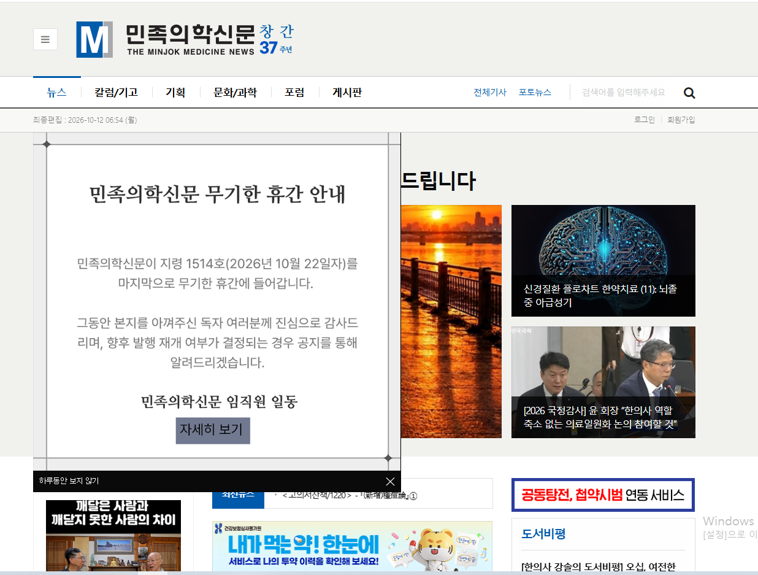Select the 뉴스 menu tab
Viewport: 758px width, 575px height.
click(x=57, y=93)
